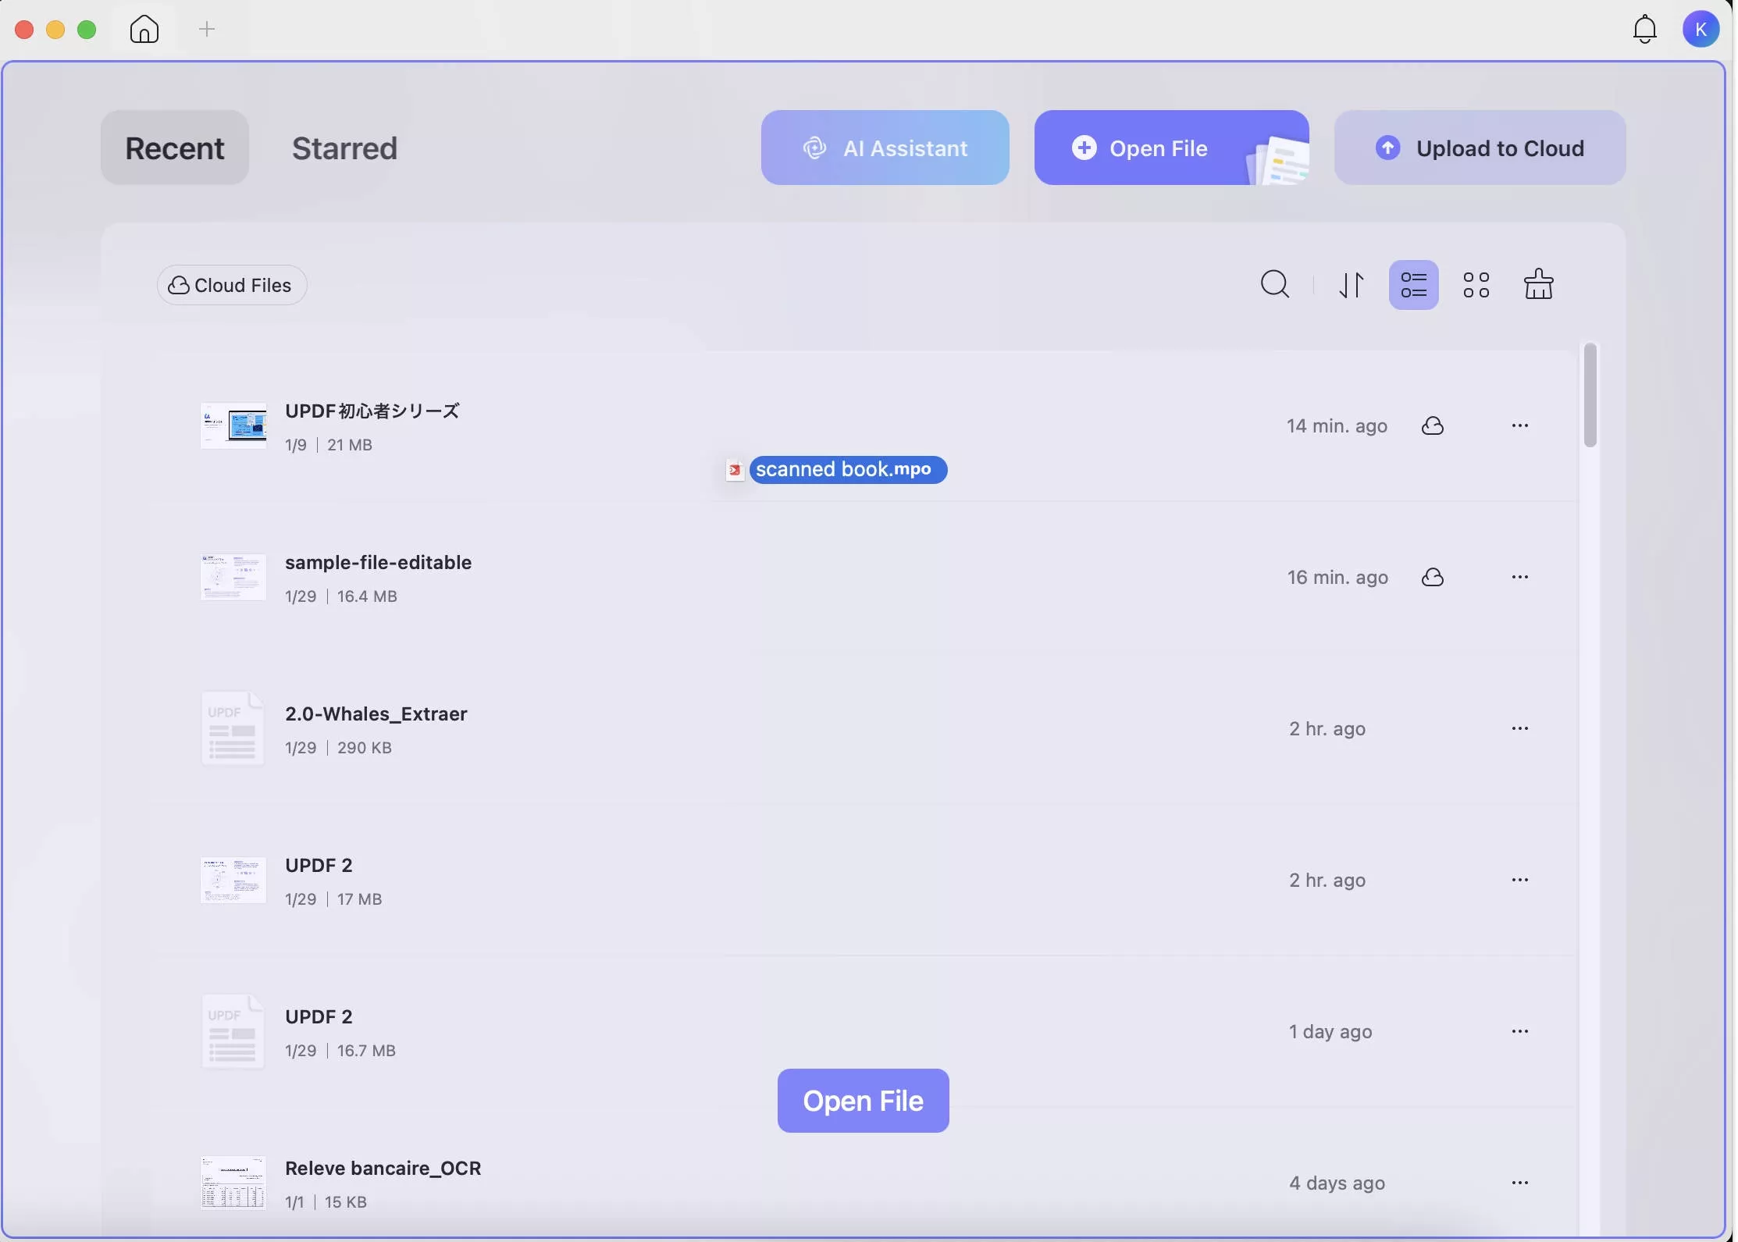Click Upload to Cloud button
This screenshot has width=1738, height=1242.
point(1480,148)
